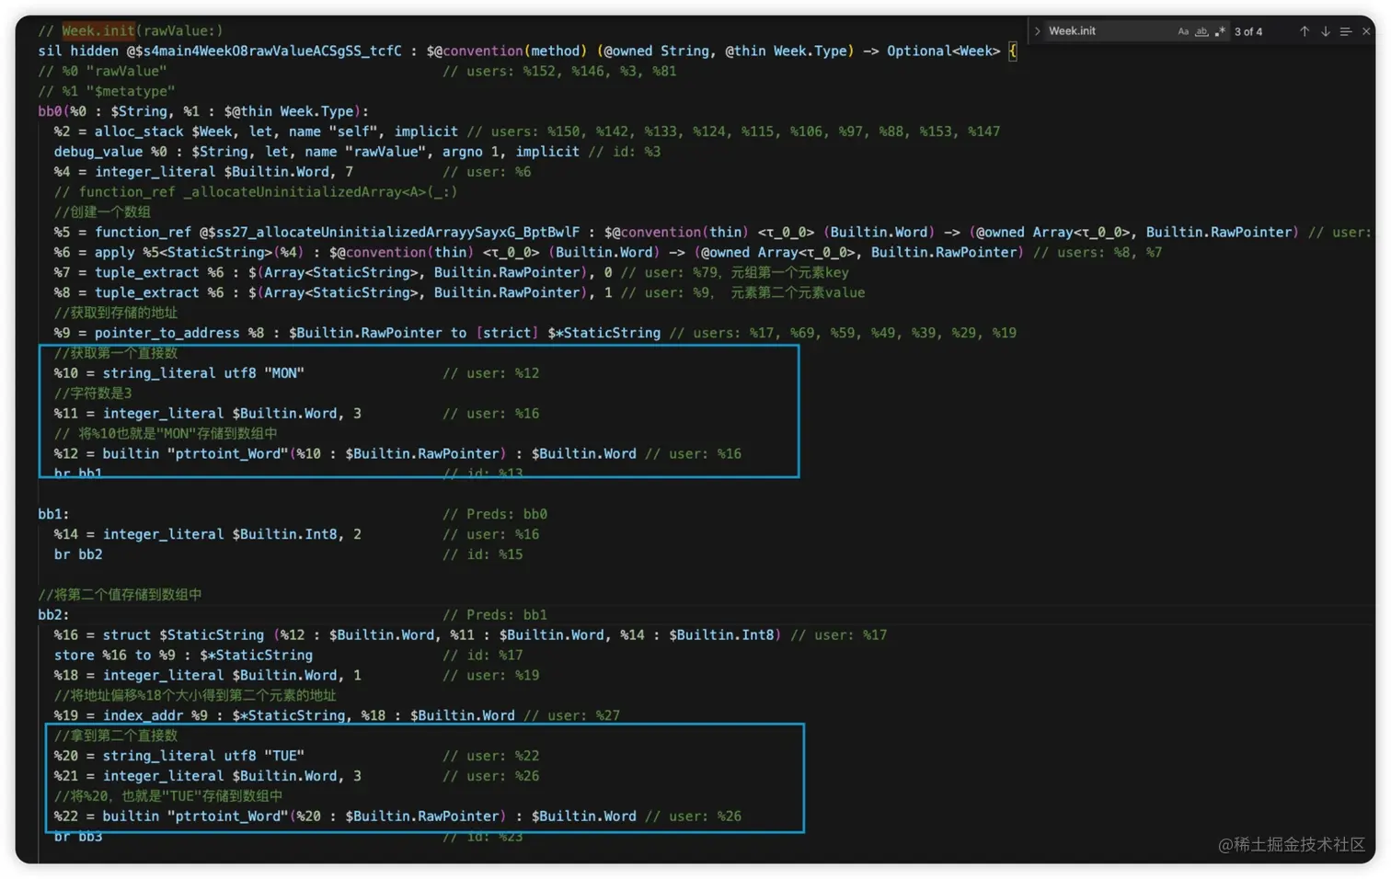Click the "//创建一个数组" comment
Viewport: 1391px width, 879px height.
click(x=102, y=211)
